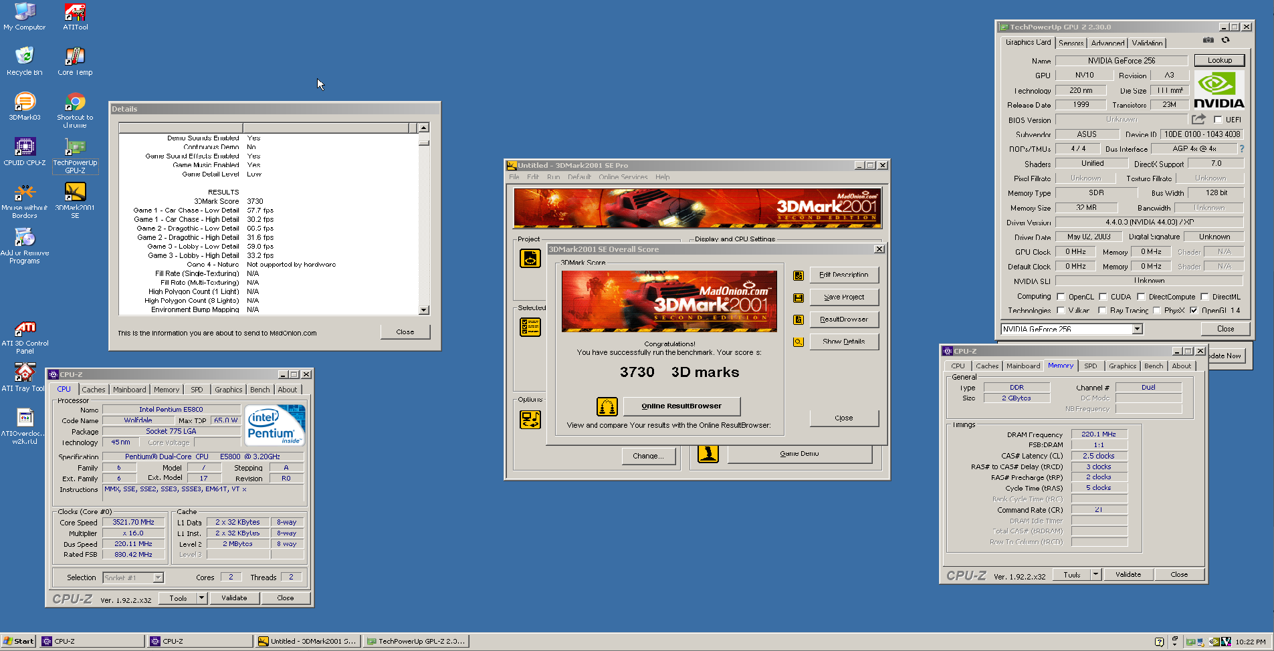Click the Show Details button

844,342
